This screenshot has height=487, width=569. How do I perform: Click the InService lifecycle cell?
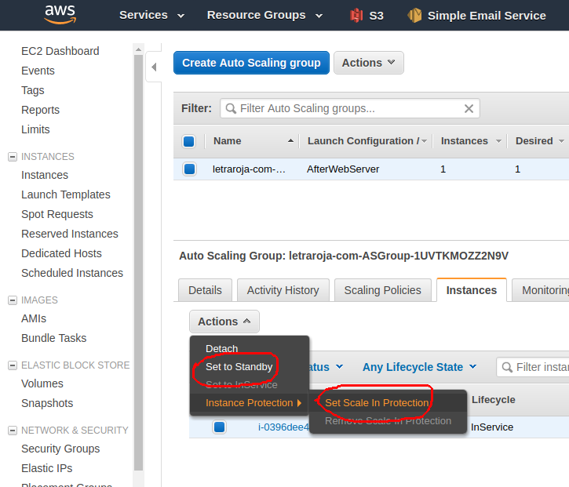(x=492, y=427)
